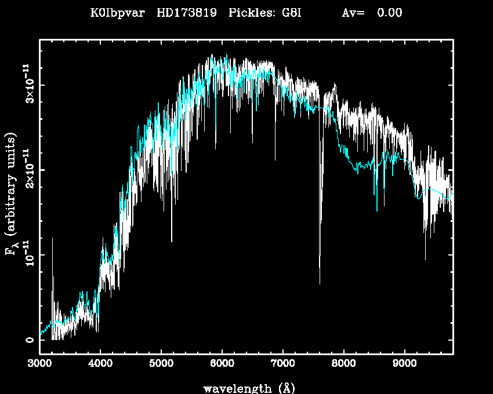Click the 6000 x-axis tick label

click(222, 364)
